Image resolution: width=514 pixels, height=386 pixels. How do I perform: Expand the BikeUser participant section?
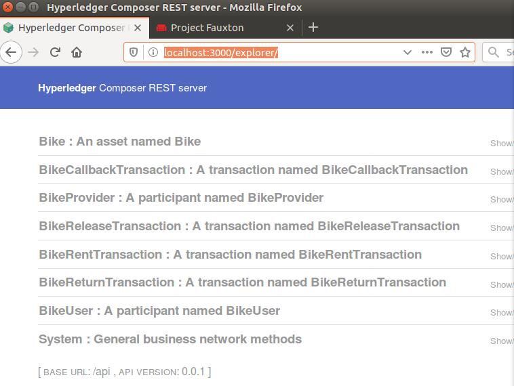[x=159, y=311]
